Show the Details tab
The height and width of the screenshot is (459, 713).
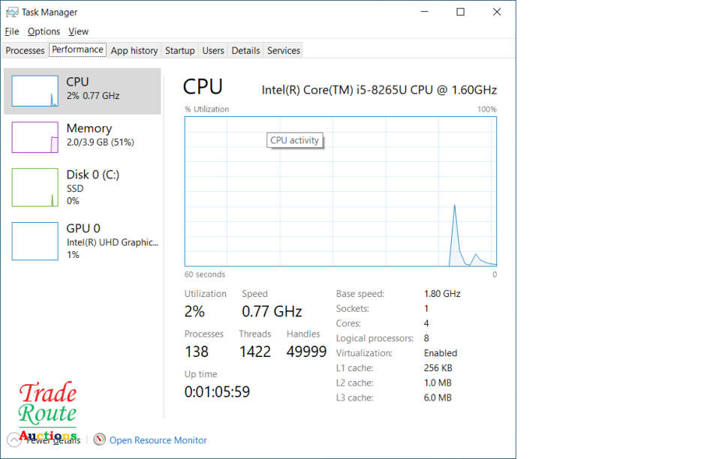pos(245,51)
